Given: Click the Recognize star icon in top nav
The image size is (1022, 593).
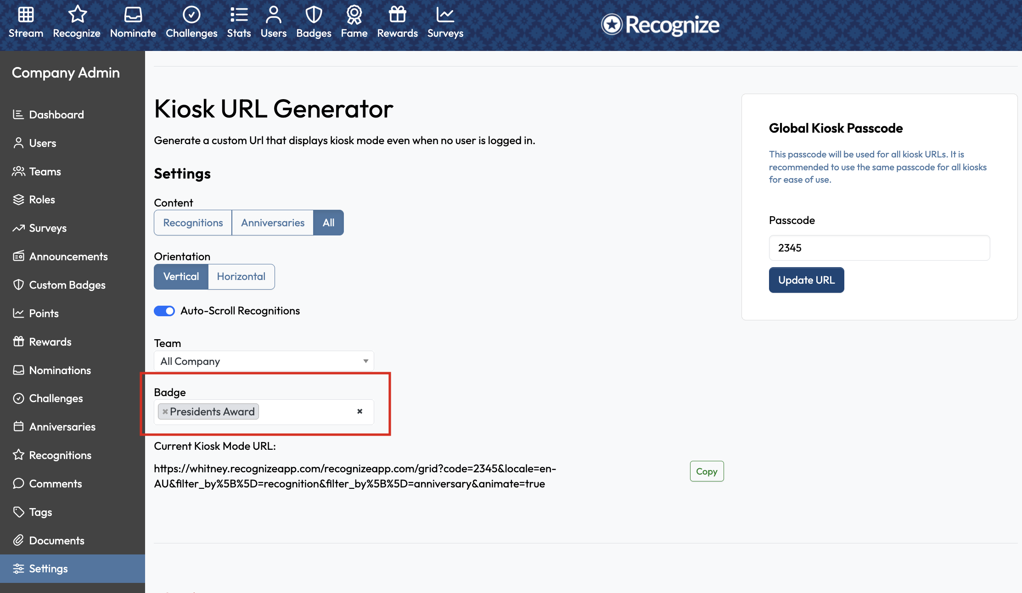Looking at the screenshot, I should pos(77,15).
